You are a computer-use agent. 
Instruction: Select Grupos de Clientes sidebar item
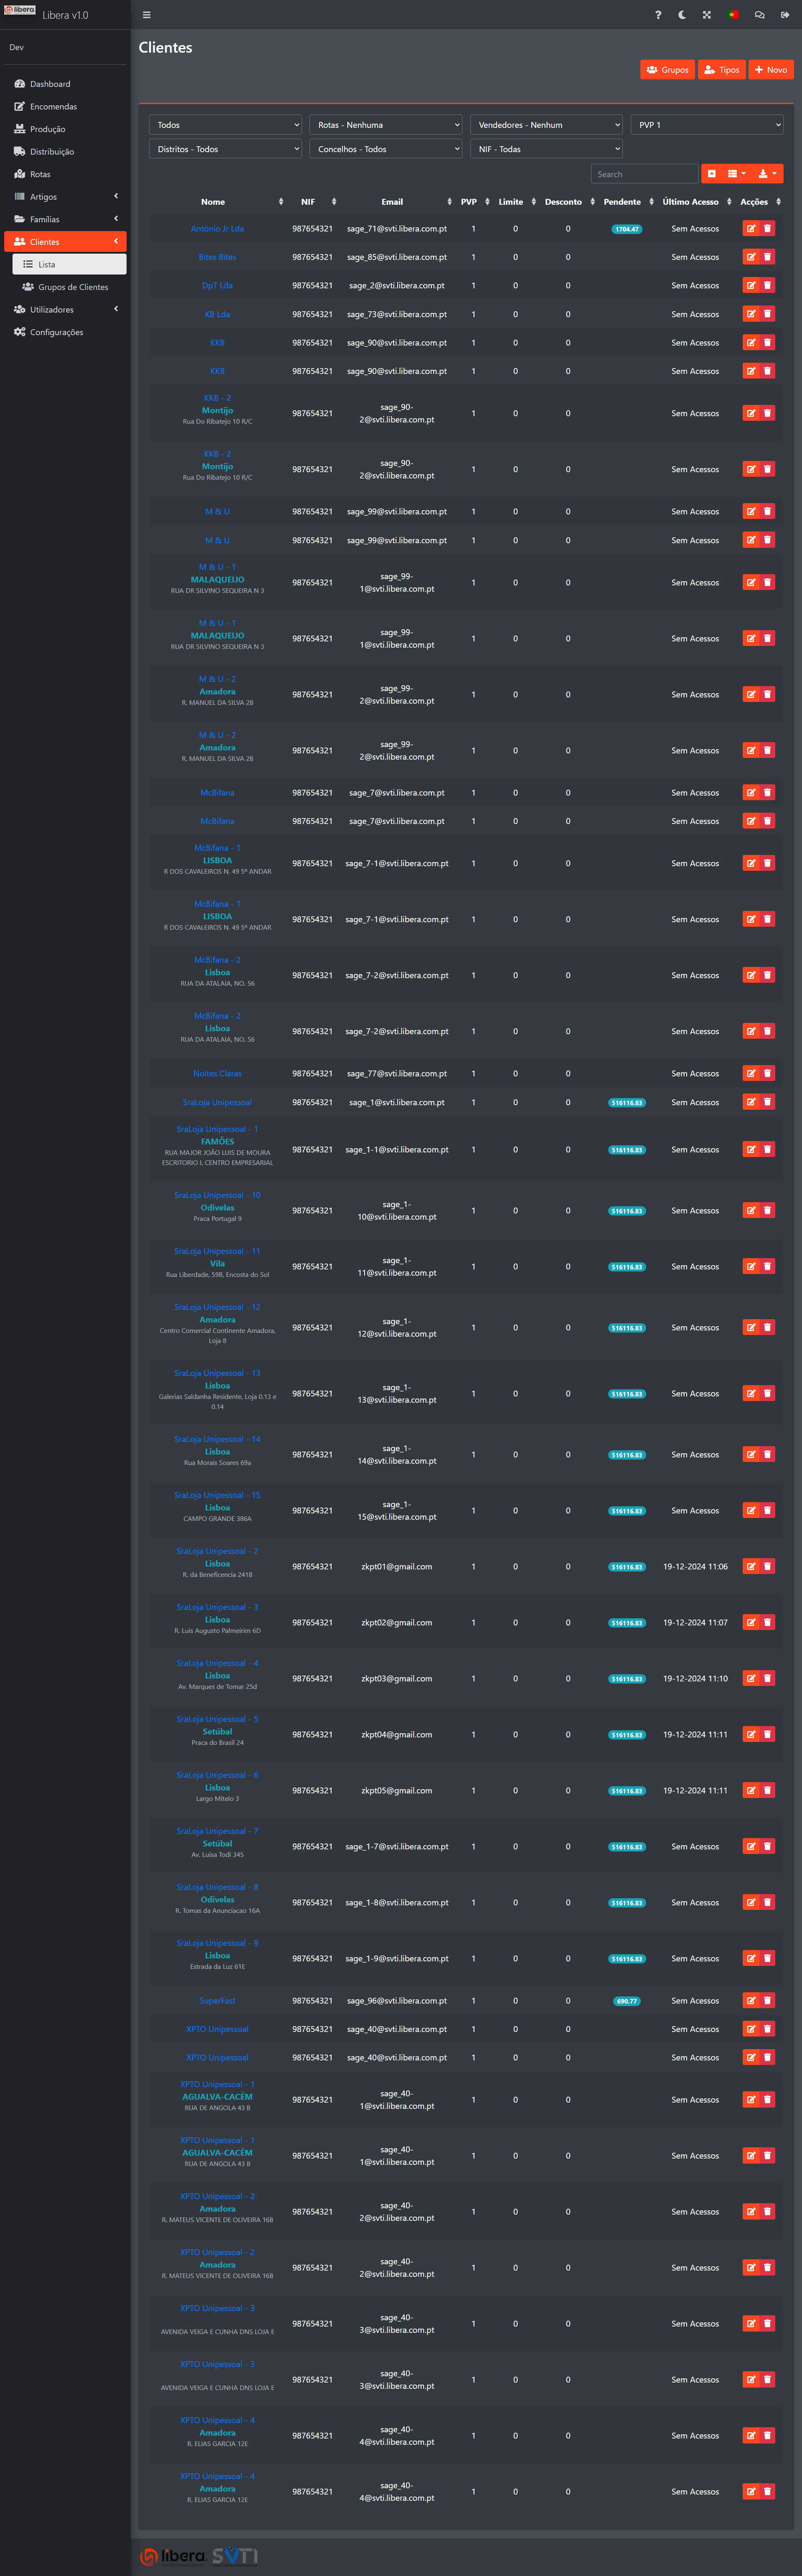[x=73, y=287]
